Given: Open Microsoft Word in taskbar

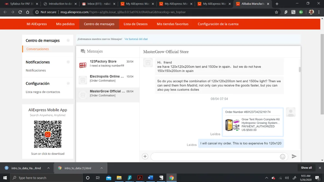Looking at the screenshot, I should click(x=150, y=178).
